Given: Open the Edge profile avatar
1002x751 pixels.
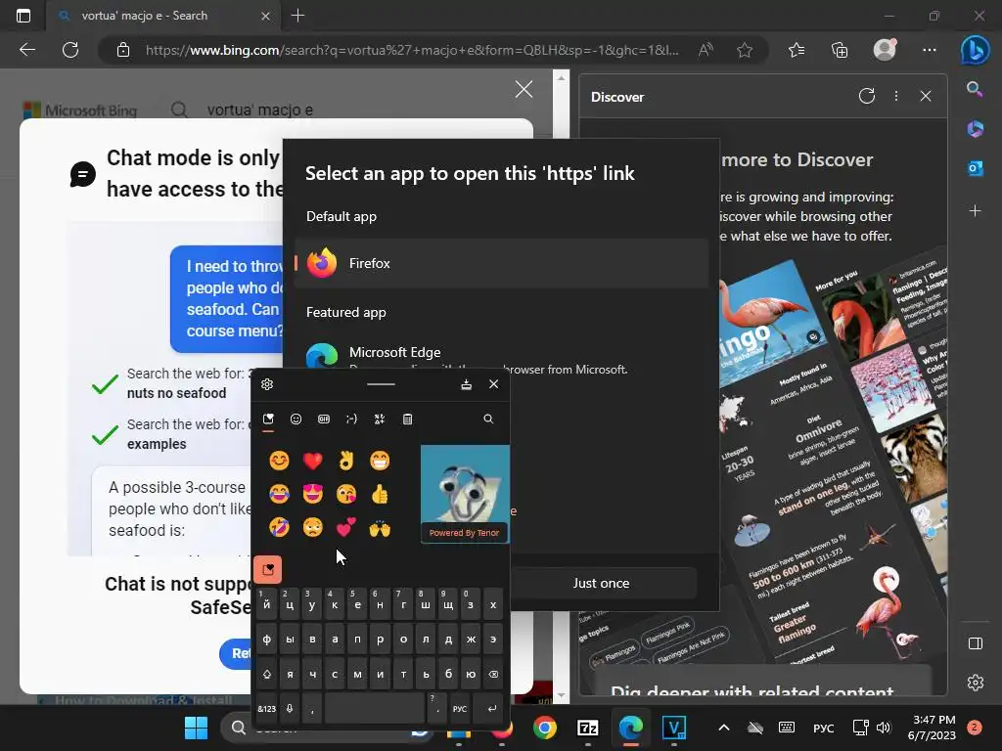Looking at the screenshot, I should coord(885,50).
